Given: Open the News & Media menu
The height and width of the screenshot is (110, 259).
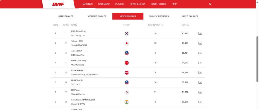Looking at the screenshot, I should pos(138,4).
